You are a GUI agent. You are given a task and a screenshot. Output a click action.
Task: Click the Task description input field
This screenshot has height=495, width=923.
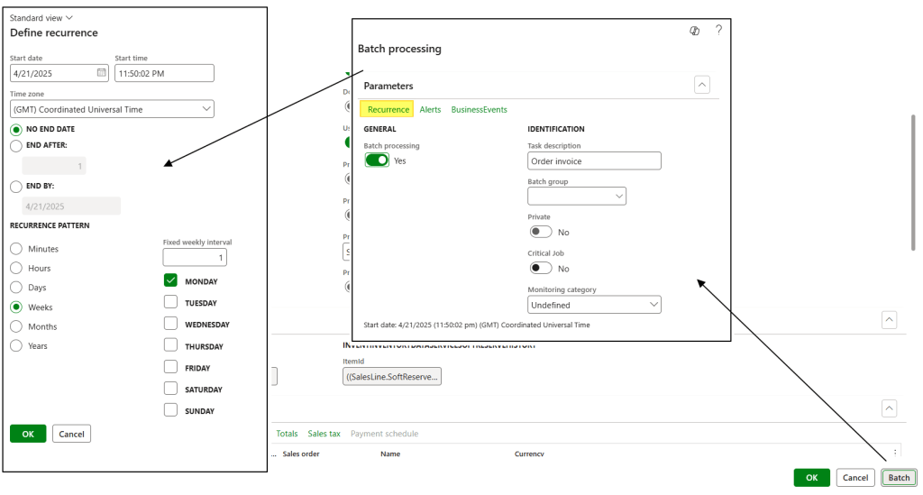(x=594, y=161)
